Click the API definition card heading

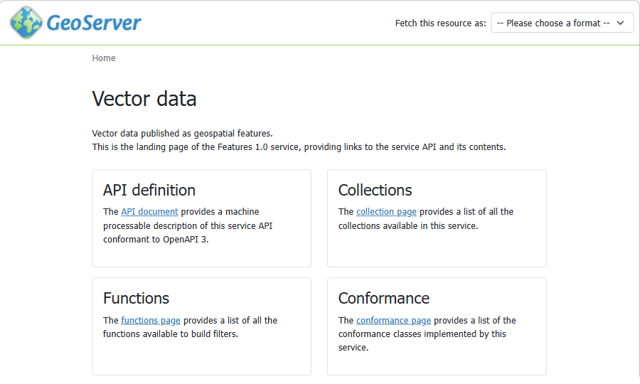[149, 190]
